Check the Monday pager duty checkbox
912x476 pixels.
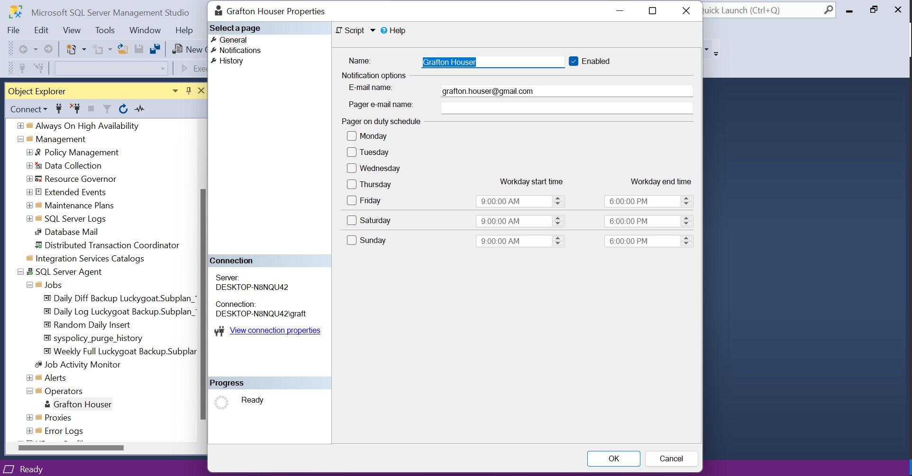[352, 136]
